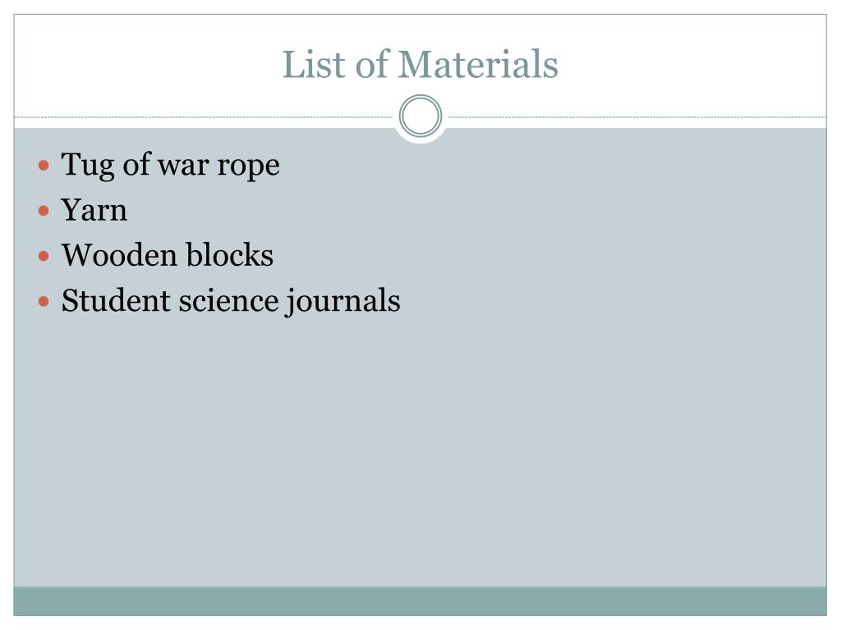Screen dimensions: 841x630
Task: Select the Wooden blocks text
Action: click(x=168, y=255)
